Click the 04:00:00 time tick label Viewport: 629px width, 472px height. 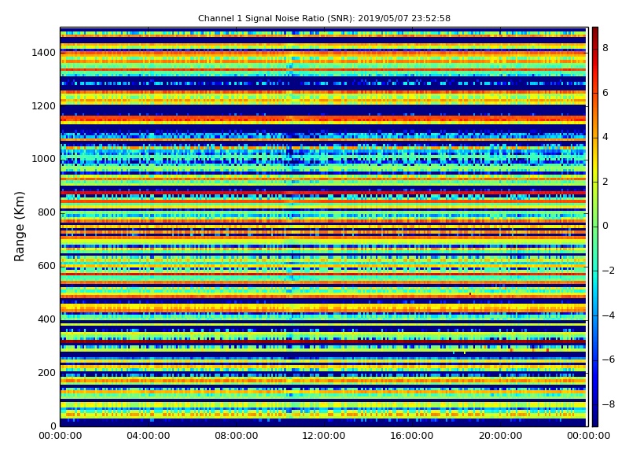tap(148, 436)
